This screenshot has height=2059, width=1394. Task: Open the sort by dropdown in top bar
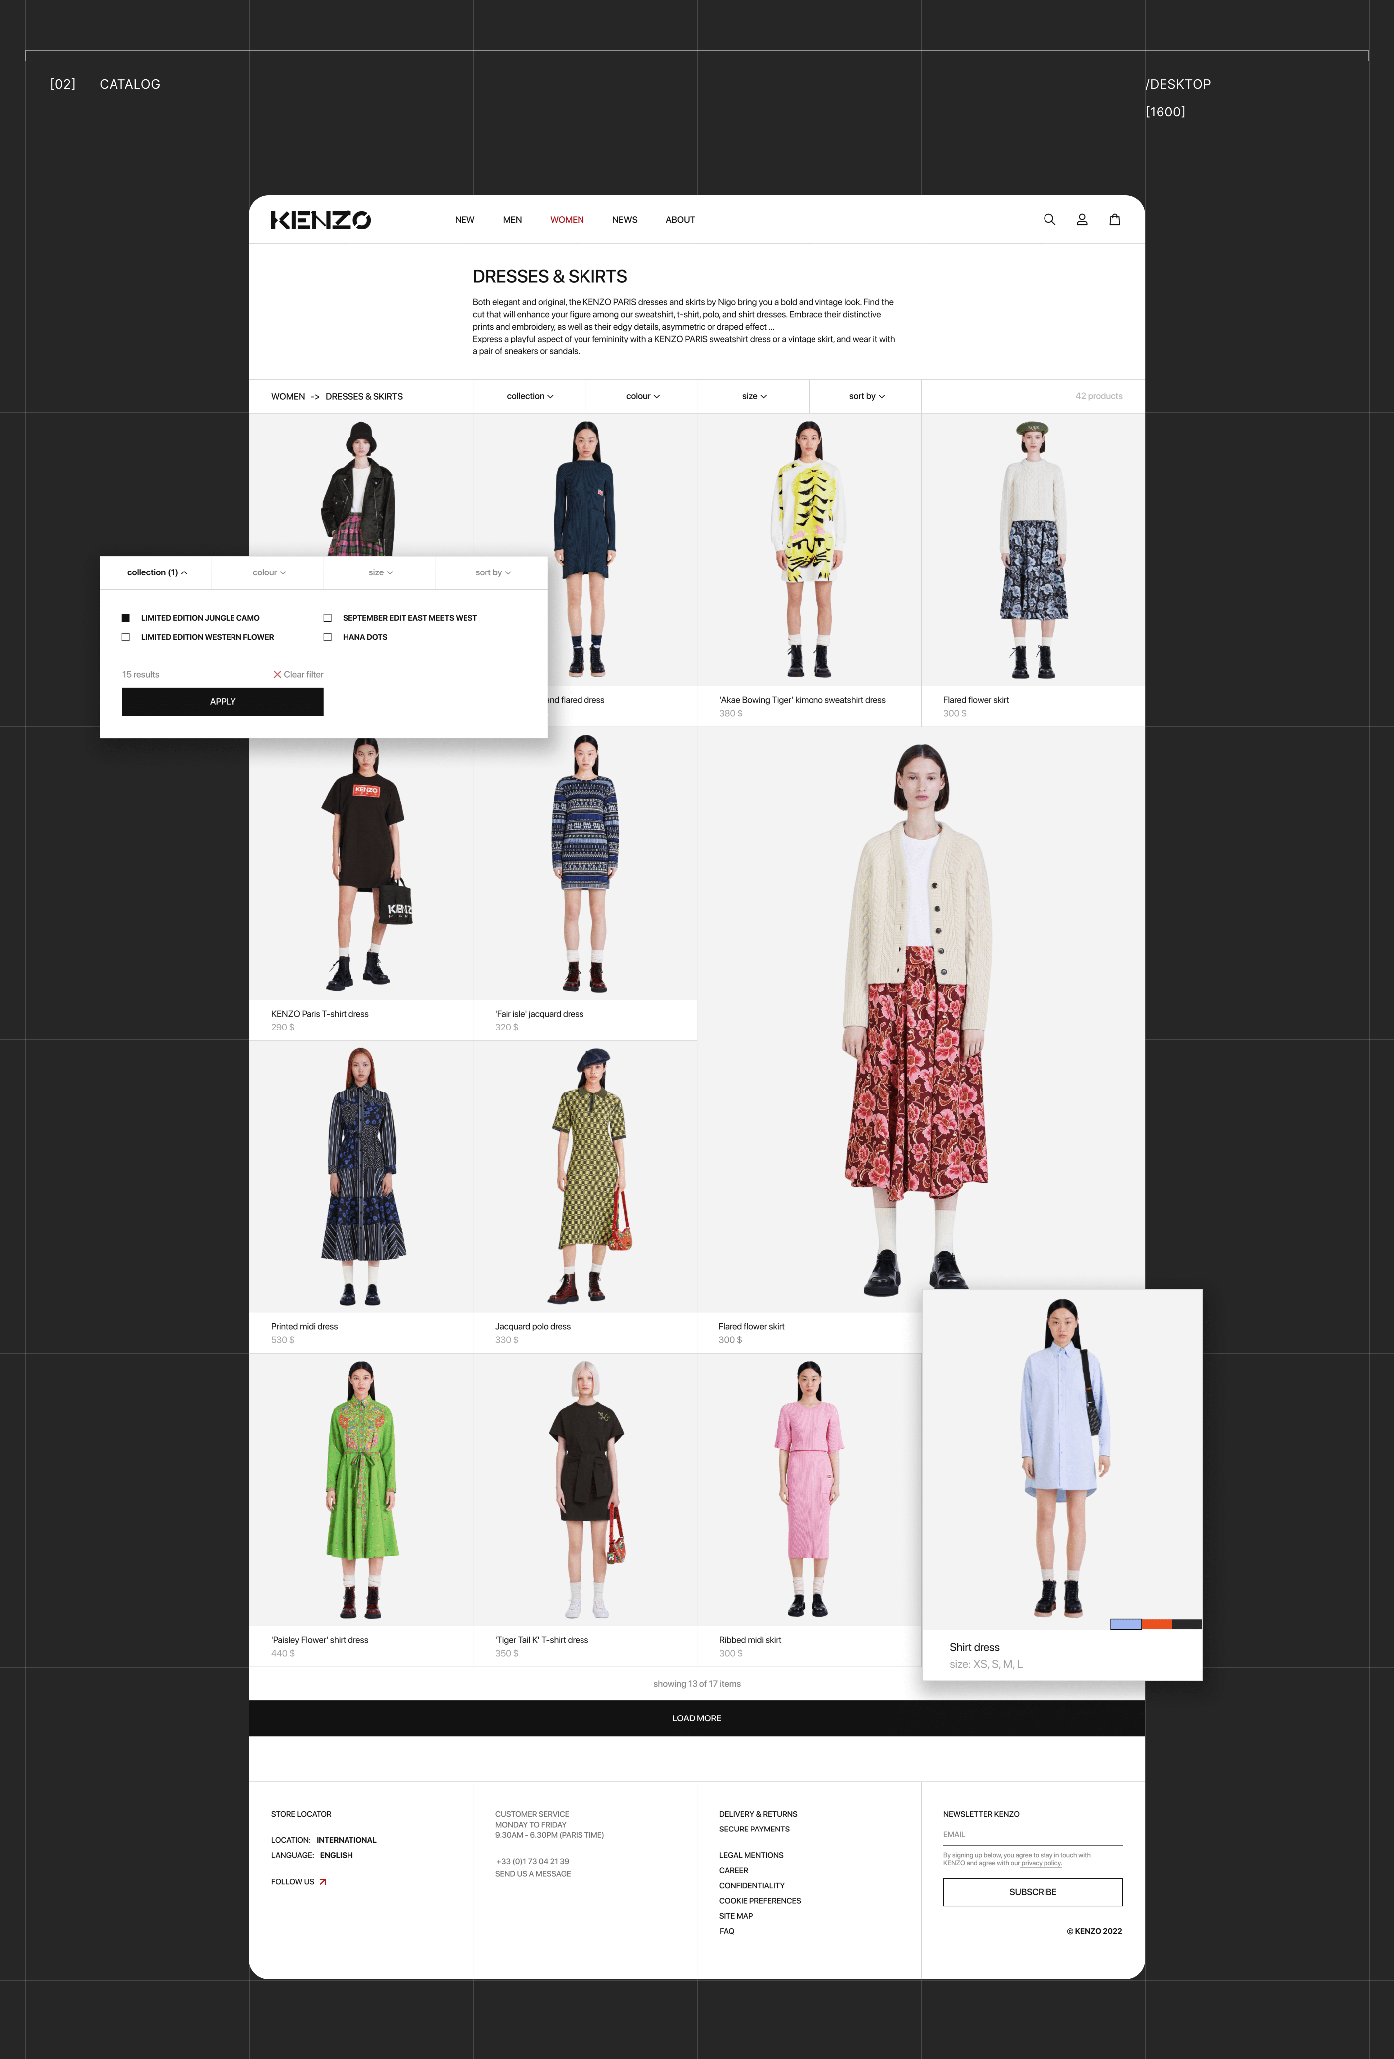866,397
